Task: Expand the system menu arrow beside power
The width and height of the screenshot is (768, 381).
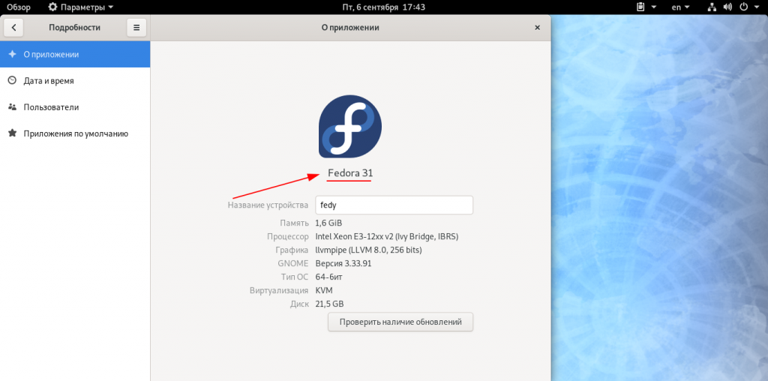Action: click(x=756, y=7)
